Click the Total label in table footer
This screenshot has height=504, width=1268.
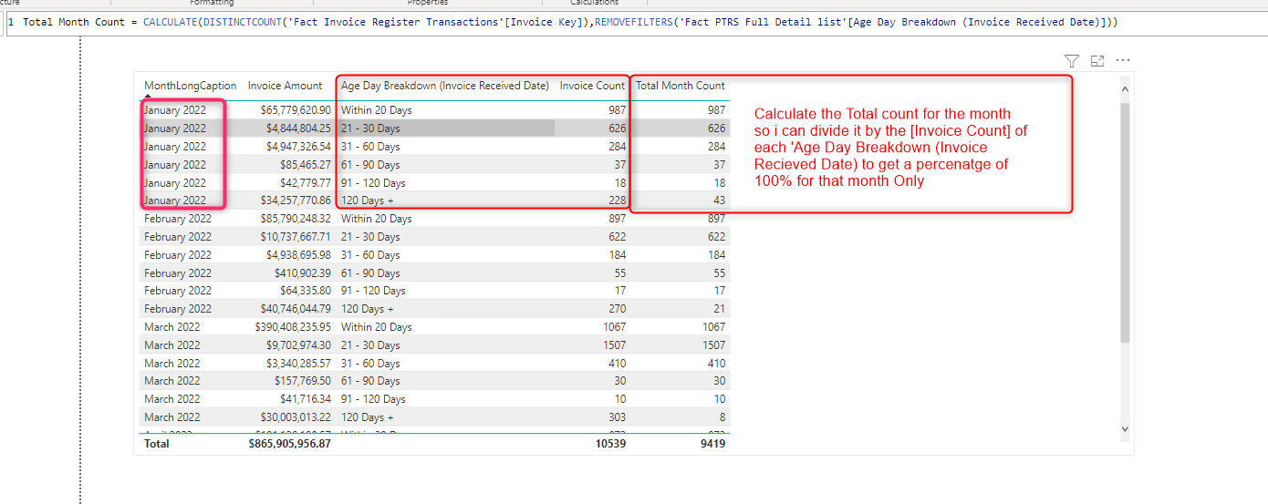pos(157,444)
